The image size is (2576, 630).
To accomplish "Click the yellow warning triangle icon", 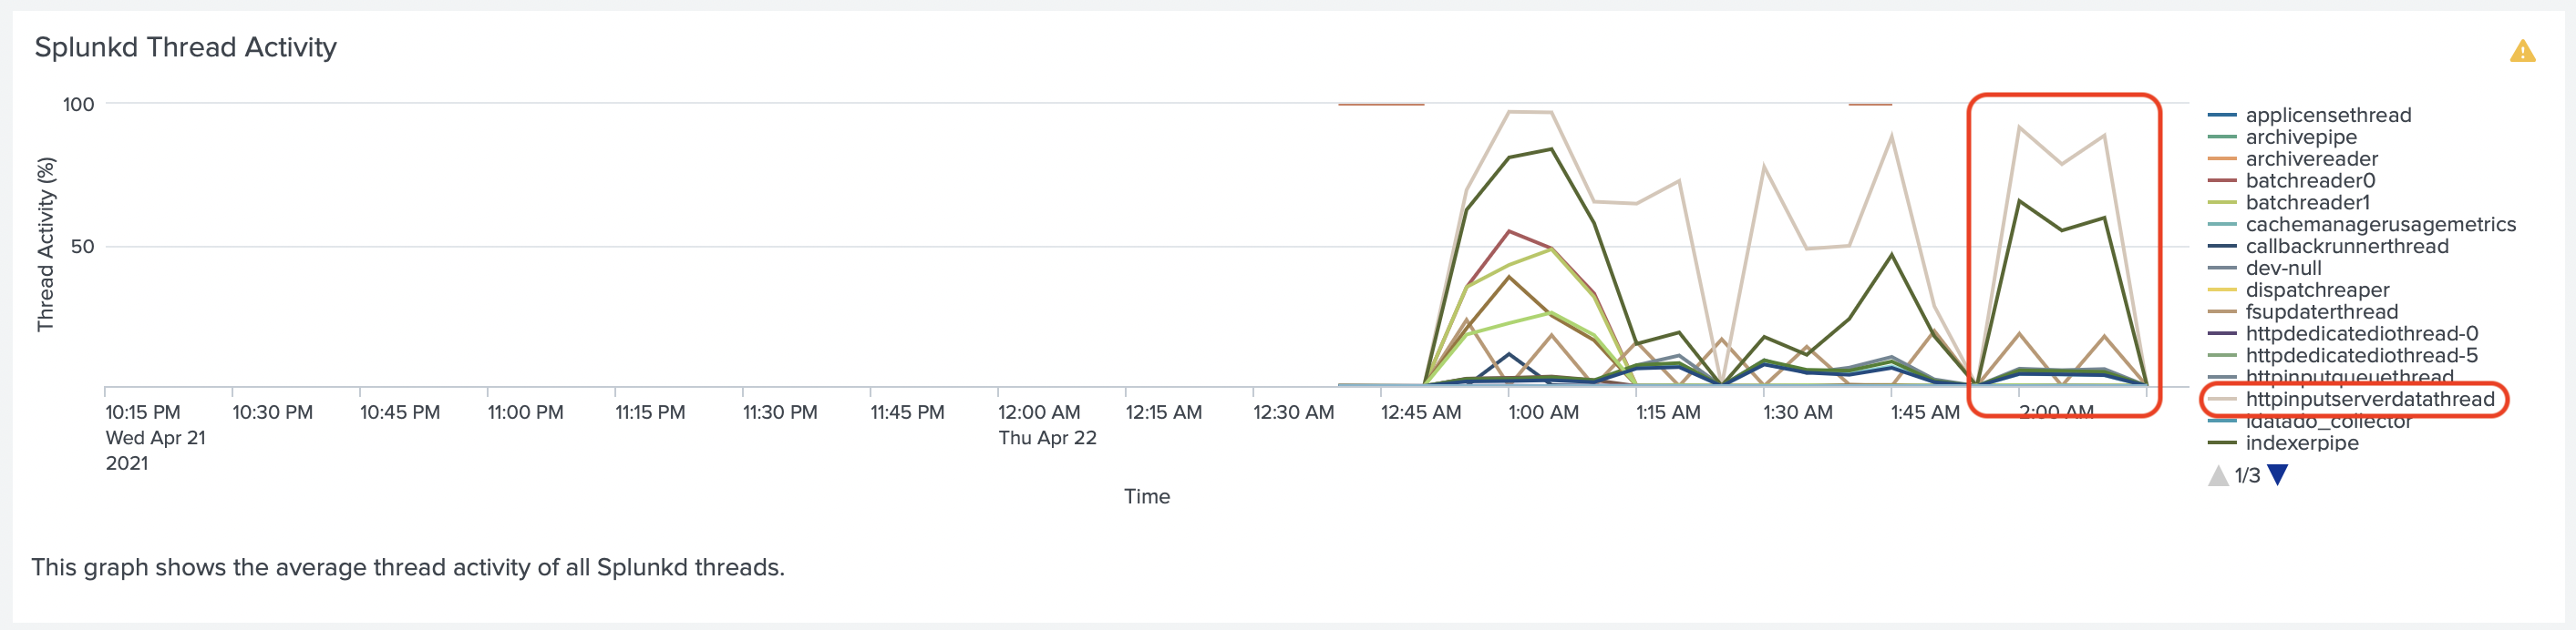I will pos(2522,51).
